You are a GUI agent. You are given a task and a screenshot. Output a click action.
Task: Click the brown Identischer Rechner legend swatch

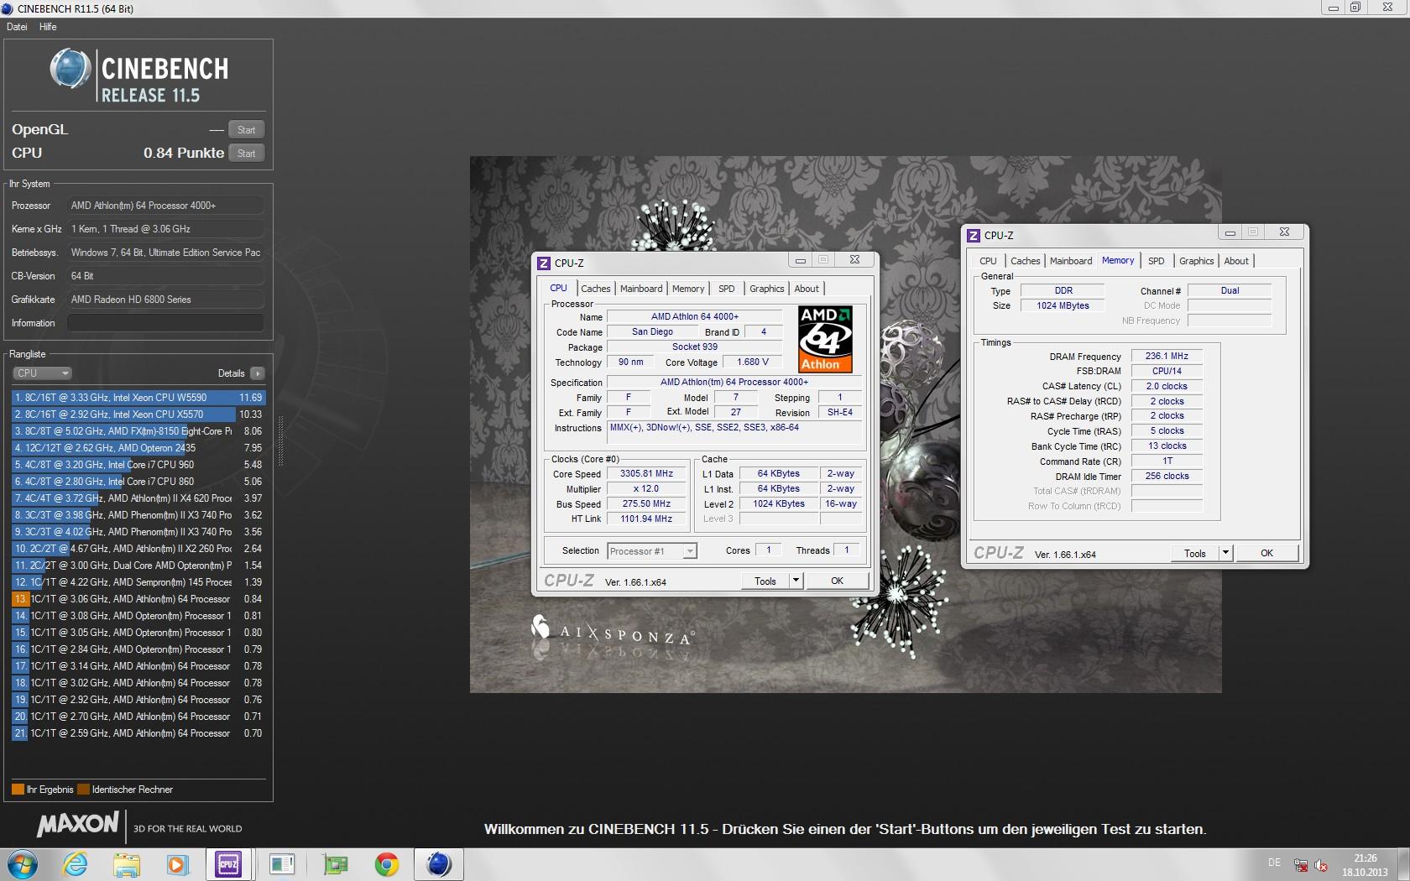[83, 790]
